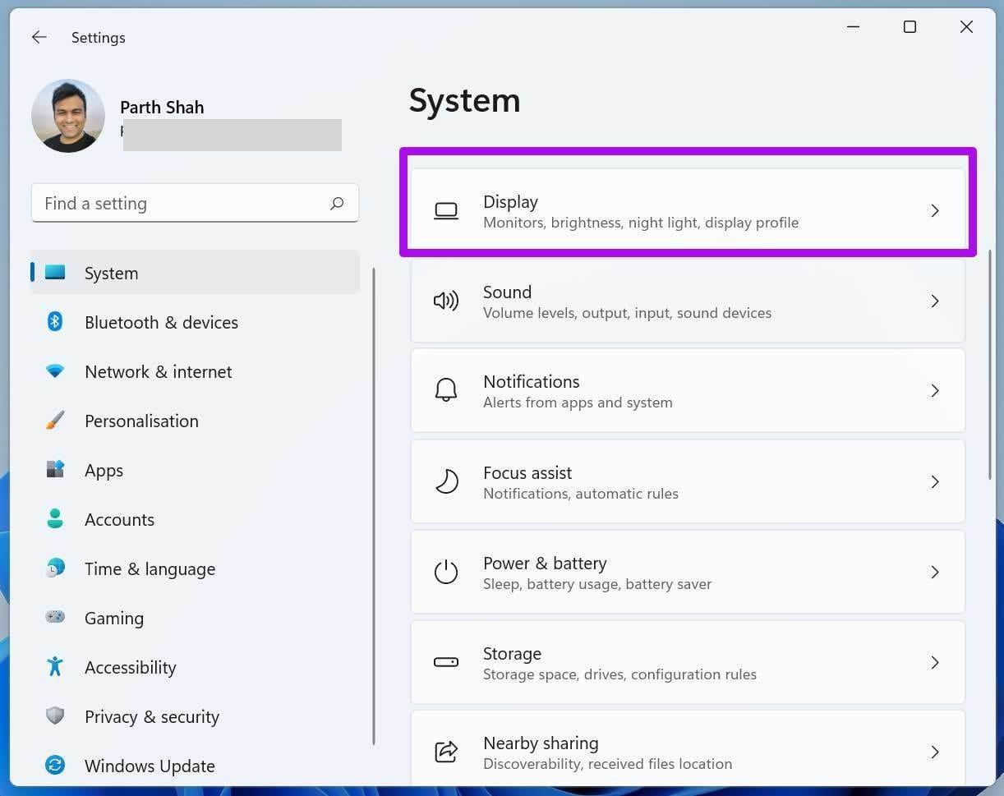Image resolution: width=1004 pixels, height=796 pixels.
Task: Click the Privacy & security shield icon
Action: (x=55, y=715)
